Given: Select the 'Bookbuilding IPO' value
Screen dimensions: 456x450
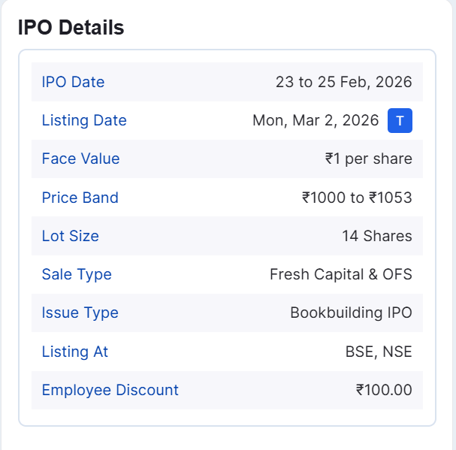Looking at the screenshot, I should [x=351, y=313].
